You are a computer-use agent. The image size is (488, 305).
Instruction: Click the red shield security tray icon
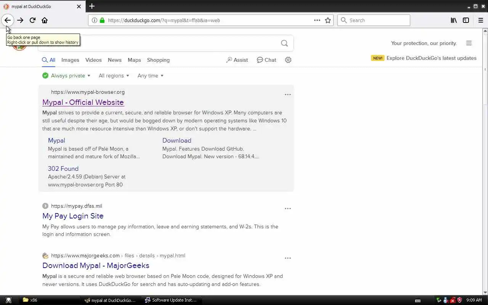[459, 300]
